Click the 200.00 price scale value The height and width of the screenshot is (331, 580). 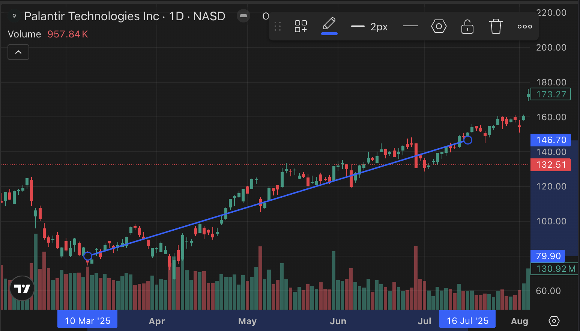pos(551,48)
